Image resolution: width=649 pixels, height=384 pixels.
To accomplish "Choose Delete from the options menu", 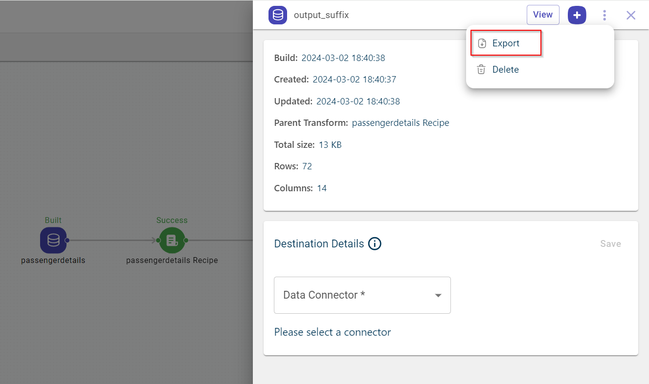I will (x=505, y=70).
